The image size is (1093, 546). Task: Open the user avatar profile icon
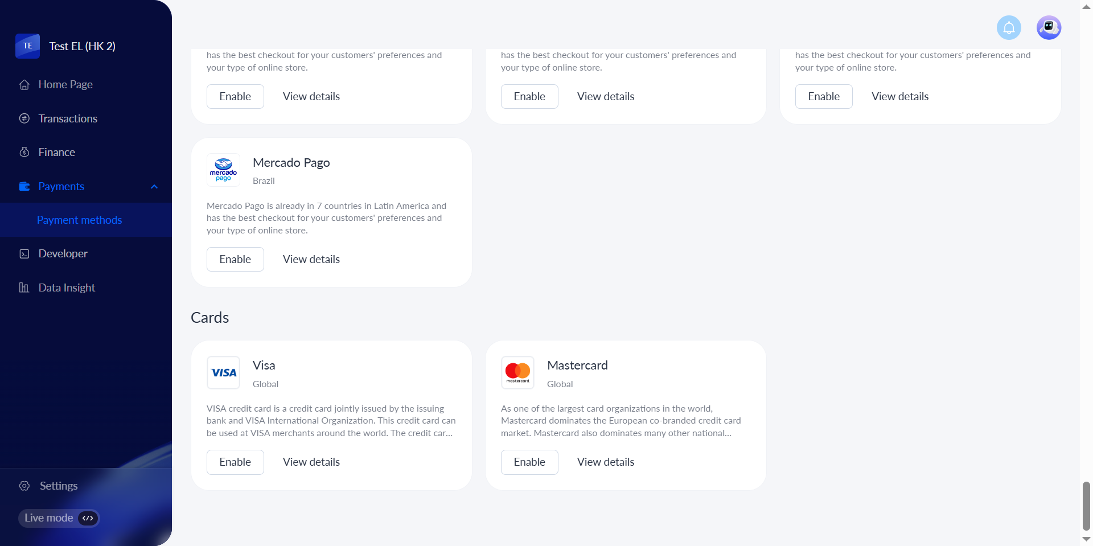(1049, 27)
